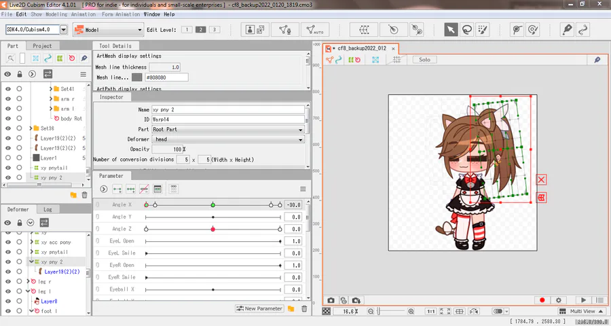Create a warp deformer

364,30
